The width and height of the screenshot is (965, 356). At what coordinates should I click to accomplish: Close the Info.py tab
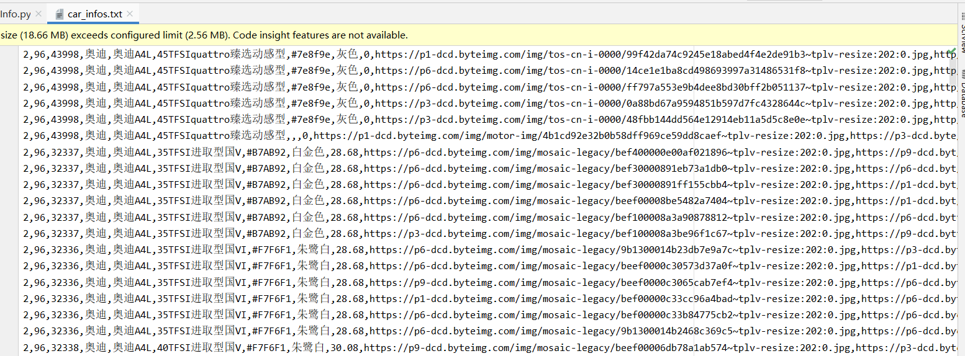point(39,14)
